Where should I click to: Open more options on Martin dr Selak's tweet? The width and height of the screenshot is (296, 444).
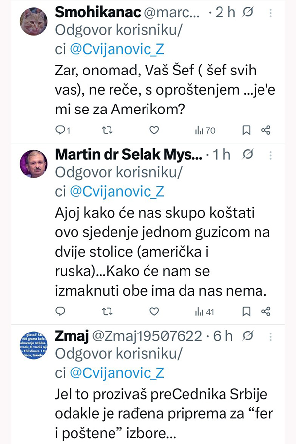(270, 154)
